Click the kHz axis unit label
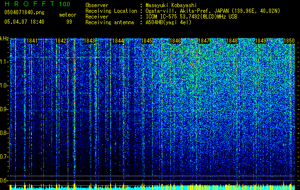 coord(4,38)
